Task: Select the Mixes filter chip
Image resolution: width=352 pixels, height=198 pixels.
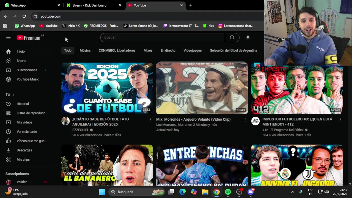Action: pos(148,50)
